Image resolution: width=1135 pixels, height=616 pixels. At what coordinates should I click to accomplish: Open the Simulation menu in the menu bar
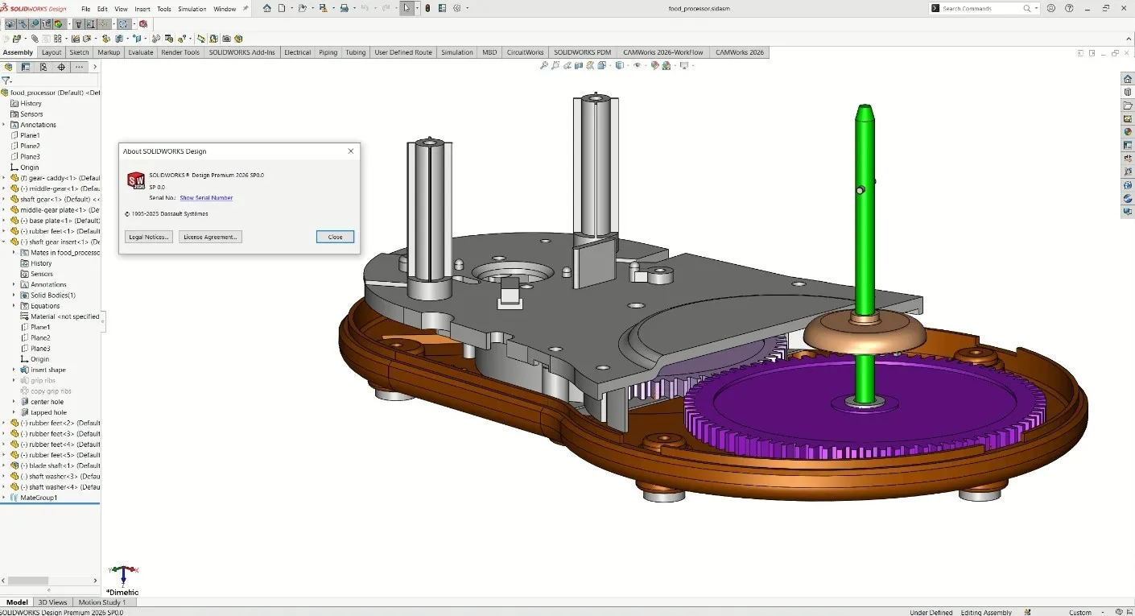(x=192, y=9)
